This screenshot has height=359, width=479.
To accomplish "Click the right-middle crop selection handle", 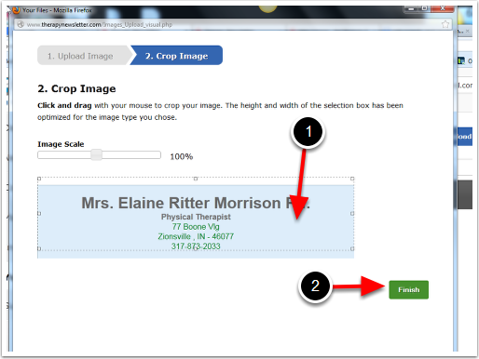I will [352, 214].
